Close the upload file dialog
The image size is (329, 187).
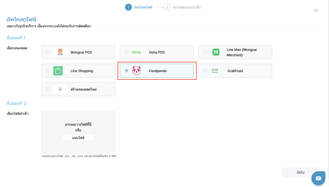pyautogui.click(x=316, y=10)
